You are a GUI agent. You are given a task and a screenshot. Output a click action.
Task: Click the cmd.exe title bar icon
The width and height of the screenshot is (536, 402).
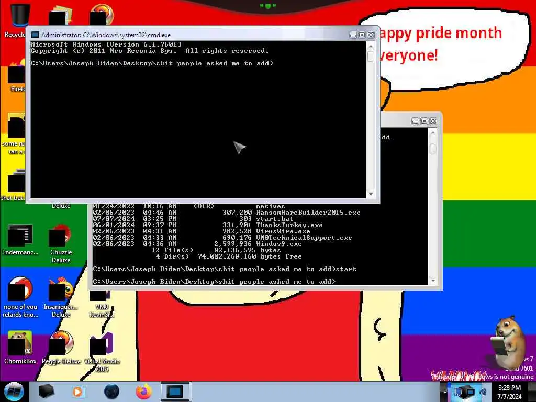pyautogui.click(x=35, y=35)
